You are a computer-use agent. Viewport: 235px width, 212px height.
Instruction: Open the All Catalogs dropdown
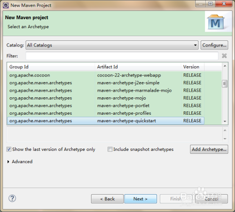[112, 45]
